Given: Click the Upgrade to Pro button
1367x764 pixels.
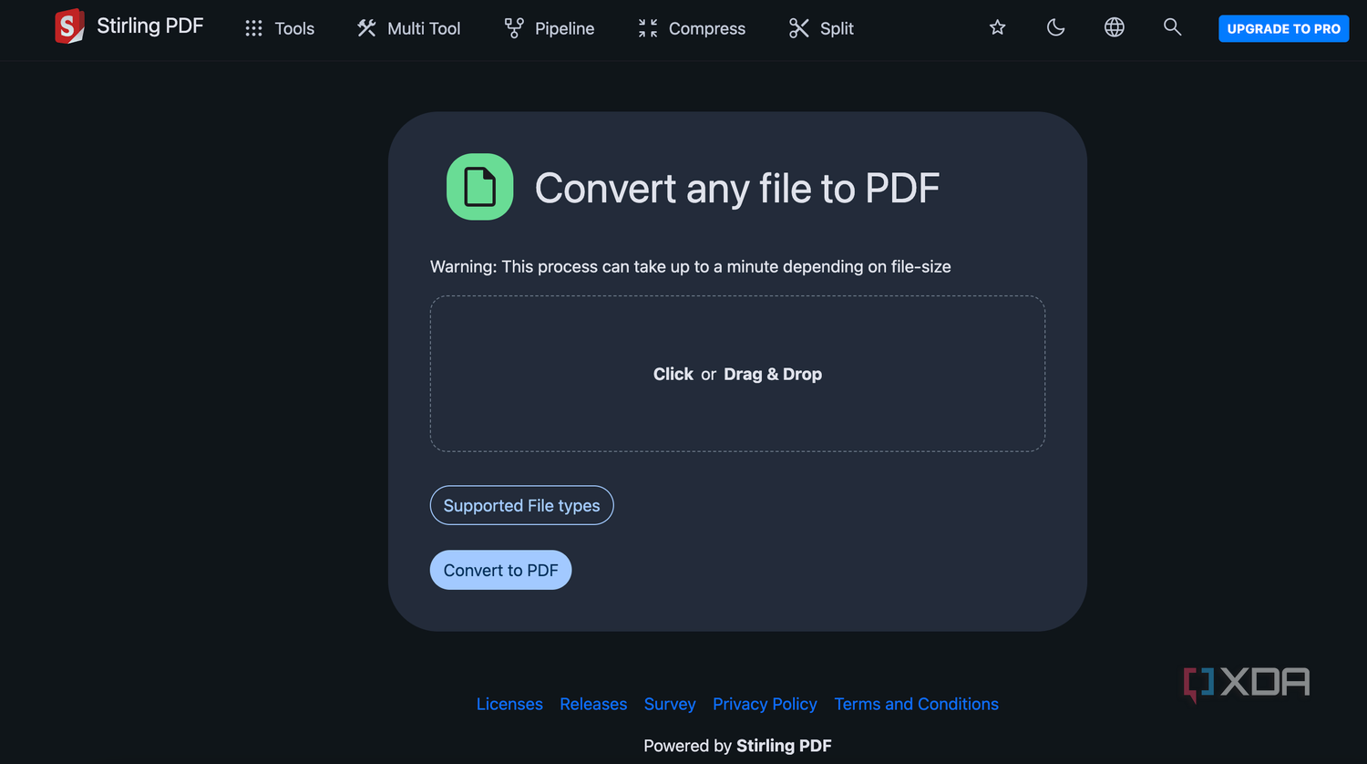Looking at the screenshot, I should pyautogui.click(x=1283, y=28).
